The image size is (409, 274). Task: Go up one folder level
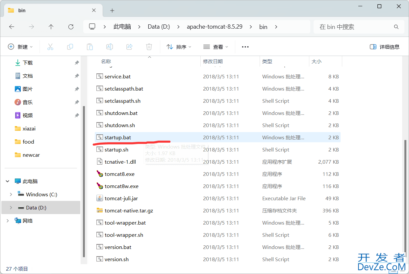(51, 27)
